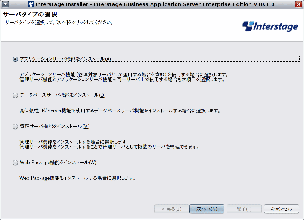Screen dimensions: 304x220
Task: Click the disabled < 戻る(B) button
Action: tap(171, 209)
